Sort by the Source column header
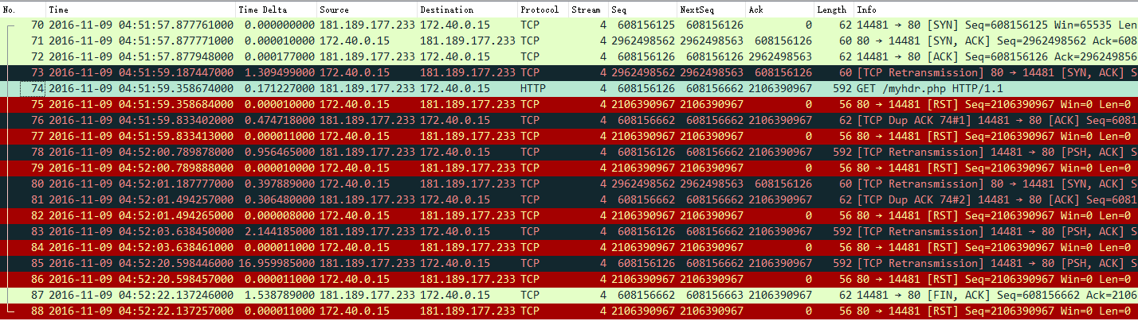Screen dimensions: 1138x321 [x=366, y=10]
